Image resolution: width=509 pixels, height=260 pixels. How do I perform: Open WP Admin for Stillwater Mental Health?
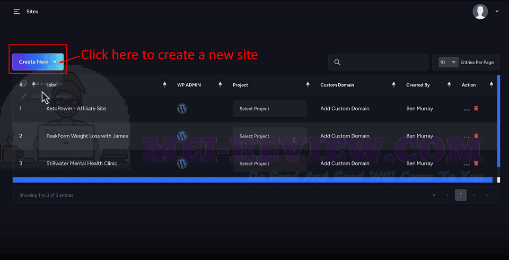[182, 163]
